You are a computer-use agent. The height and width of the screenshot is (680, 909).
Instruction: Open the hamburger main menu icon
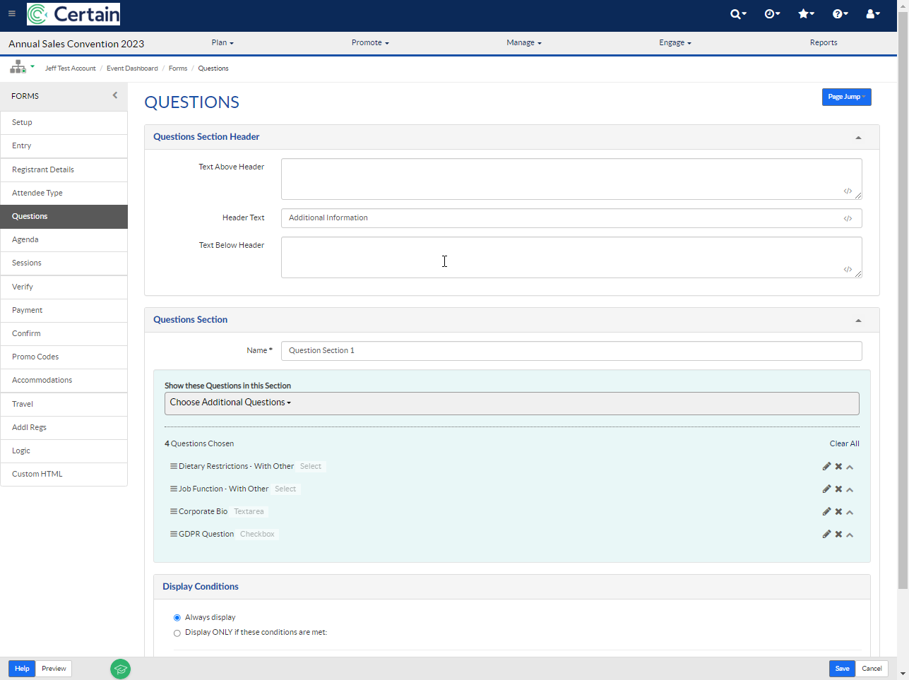point(11,13)
